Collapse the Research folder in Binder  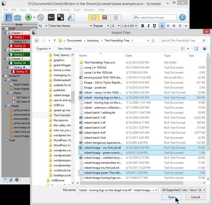pos(3,76)
